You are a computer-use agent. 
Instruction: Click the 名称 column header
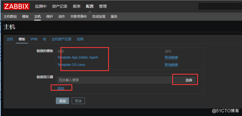pos(61,51)
